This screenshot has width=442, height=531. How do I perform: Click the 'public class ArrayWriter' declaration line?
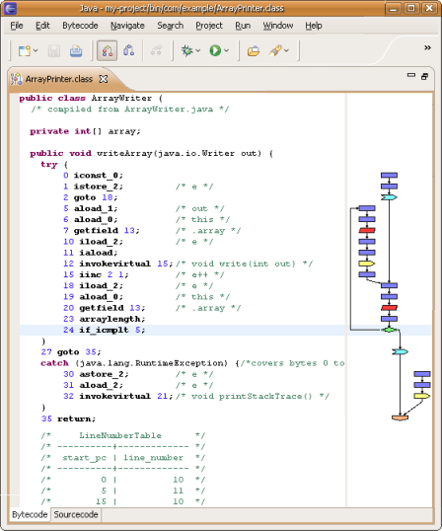coord(91,99)
